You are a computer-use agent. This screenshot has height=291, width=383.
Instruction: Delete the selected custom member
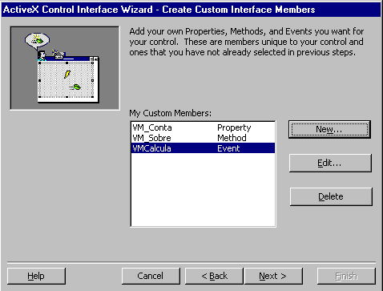tap(331, 196)
